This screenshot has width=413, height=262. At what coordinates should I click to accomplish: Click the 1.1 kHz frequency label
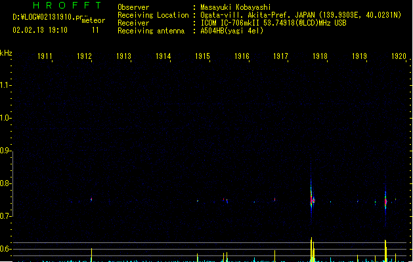pyautogui.click(x=5, y=85)
